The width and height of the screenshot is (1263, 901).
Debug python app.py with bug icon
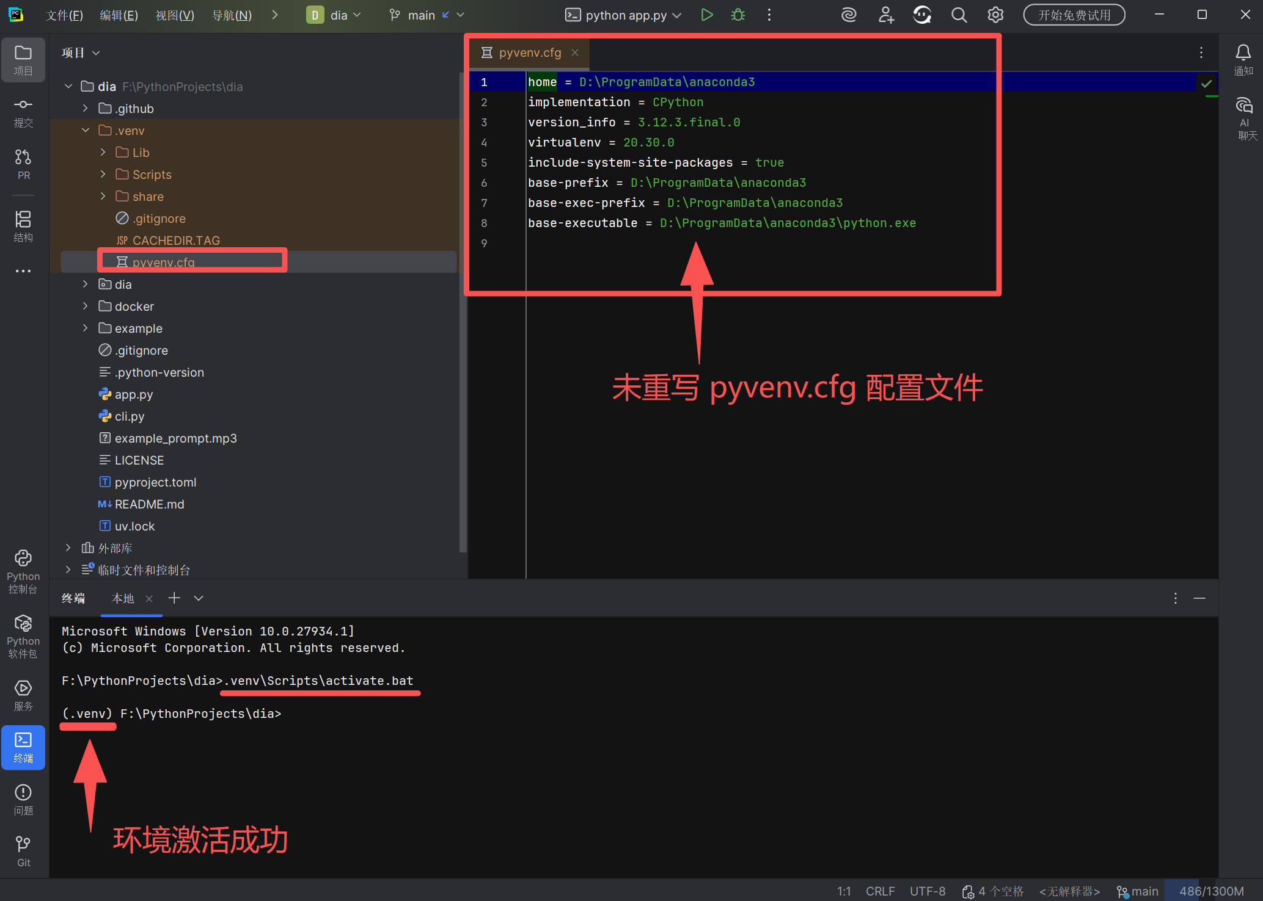coord(738,15)
